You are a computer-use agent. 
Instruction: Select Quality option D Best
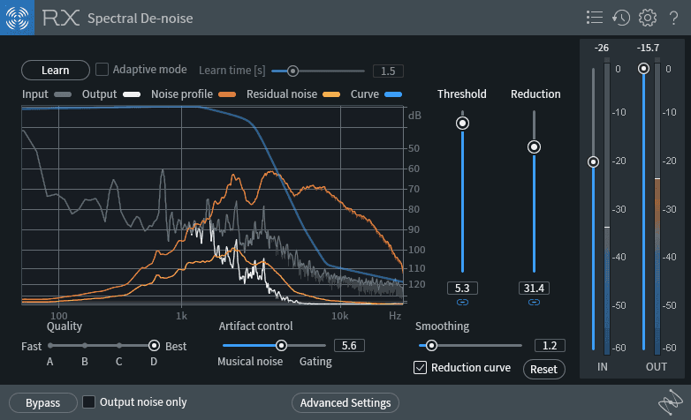pos(154,346)
